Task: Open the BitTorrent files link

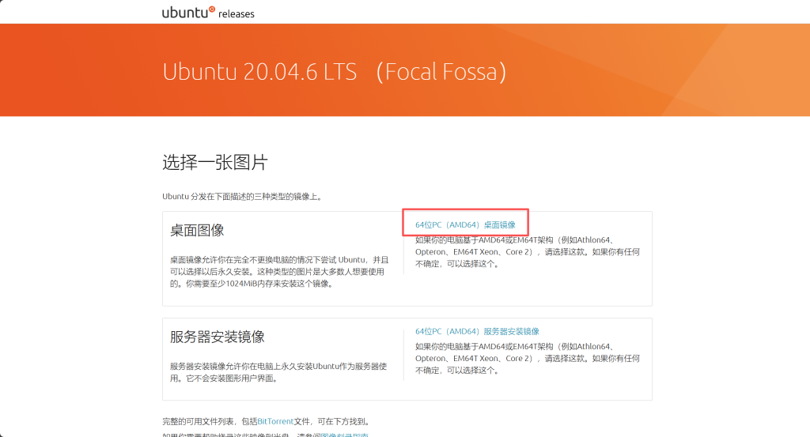Action: pyautogui.click(x=274, y=421)
